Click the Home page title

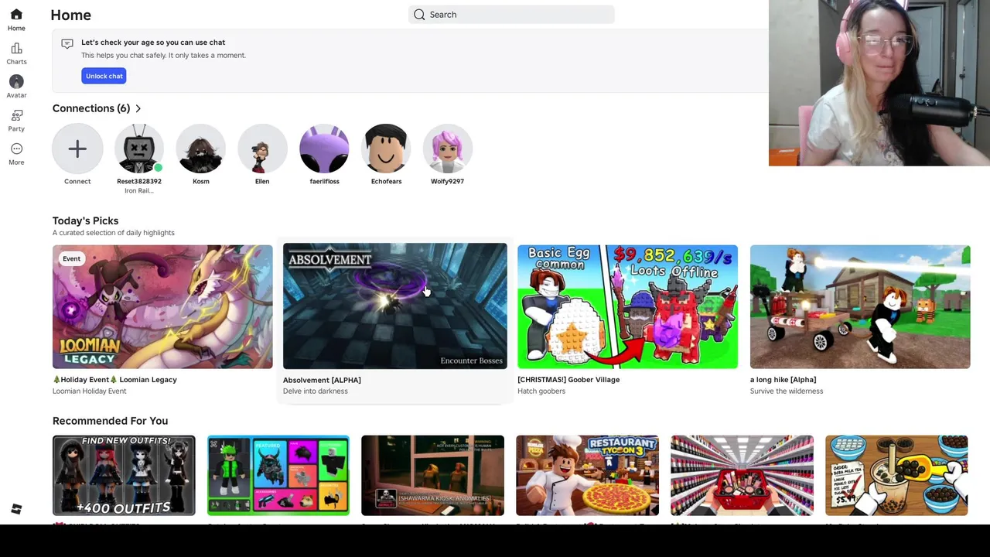click(x=70, y=15)
